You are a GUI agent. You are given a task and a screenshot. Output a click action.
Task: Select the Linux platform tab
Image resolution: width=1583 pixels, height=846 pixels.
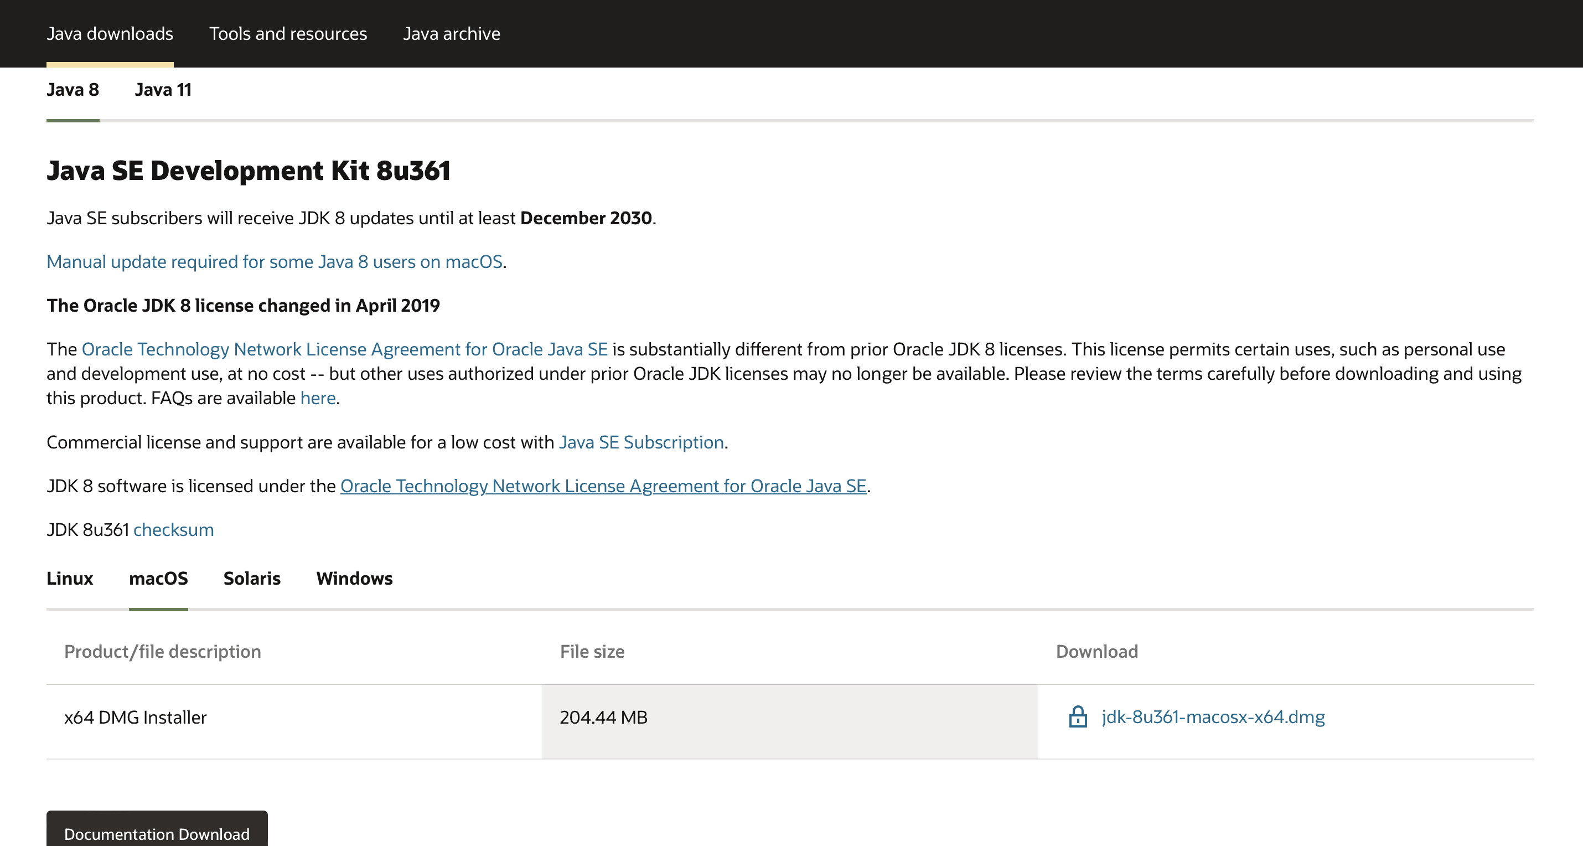click(69, 579)
